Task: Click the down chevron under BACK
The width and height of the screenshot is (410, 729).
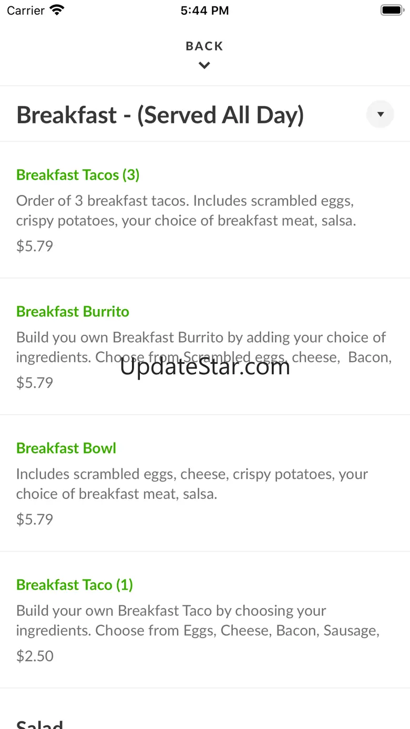Action: click(x=204, y=66)
